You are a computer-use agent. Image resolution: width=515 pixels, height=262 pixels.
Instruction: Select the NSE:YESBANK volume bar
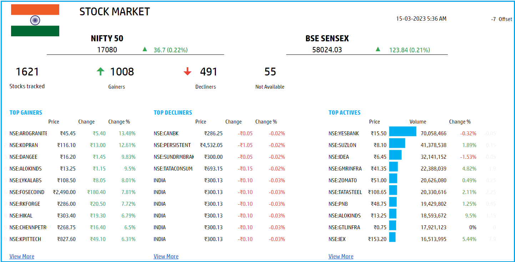click(x=403, y=131)
